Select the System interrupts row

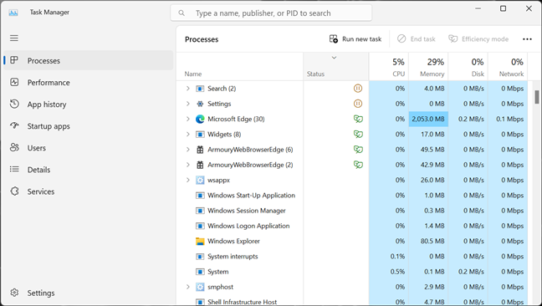[x=352, y=257]
